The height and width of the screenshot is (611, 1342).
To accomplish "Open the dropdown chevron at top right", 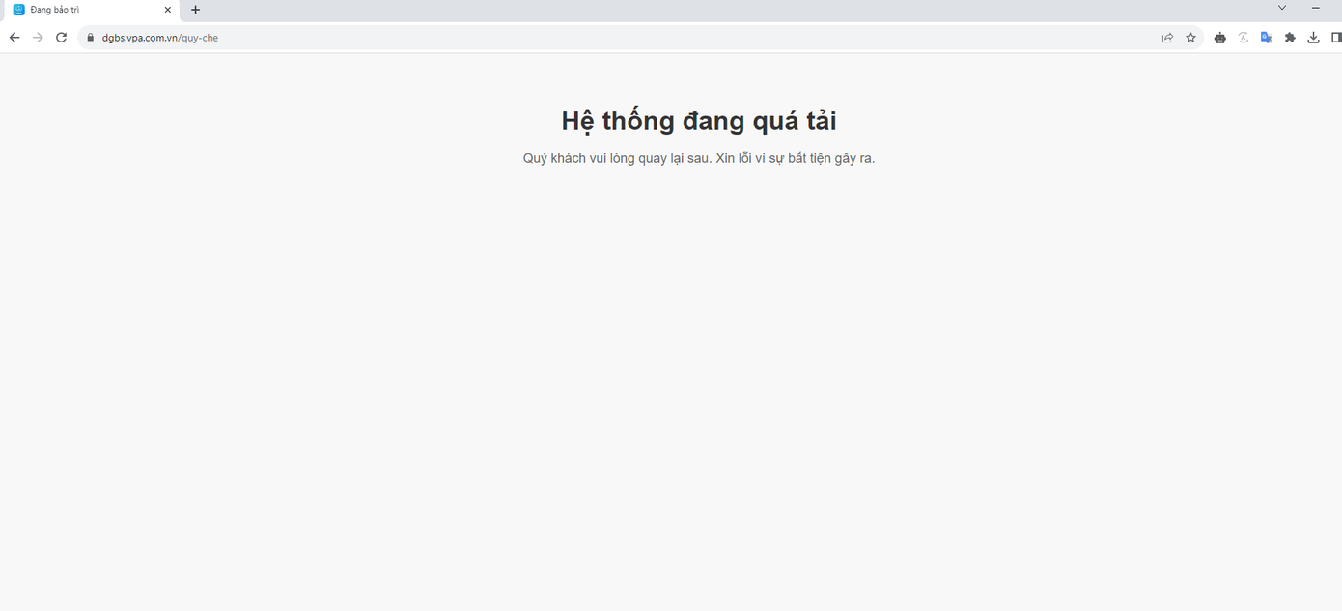I will point(1282,8).
